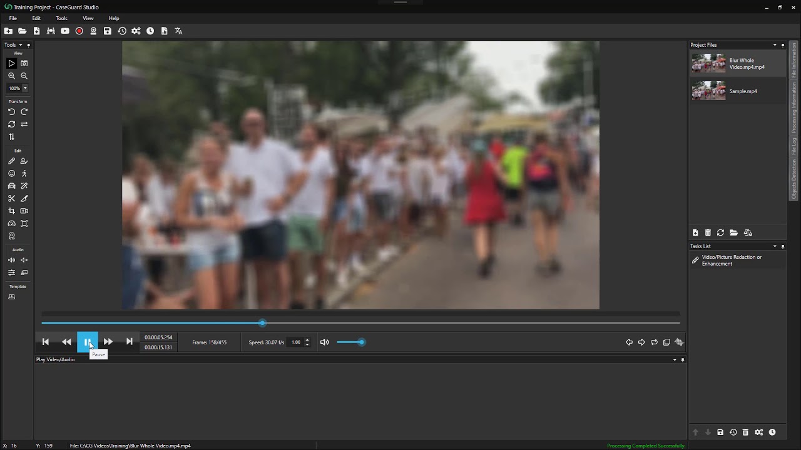Open the 100% zoom level dropdown
Image resolution: width=801 pixels, height=450 pixels.
[25, 88]
